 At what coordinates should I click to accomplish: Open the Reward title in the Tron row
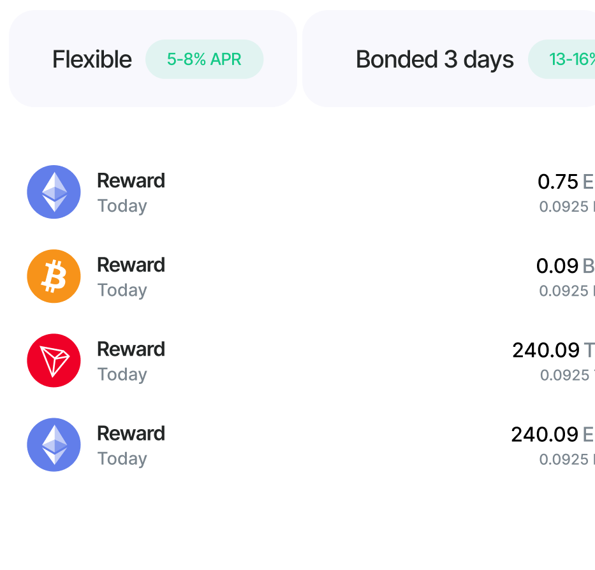(131, 349)
